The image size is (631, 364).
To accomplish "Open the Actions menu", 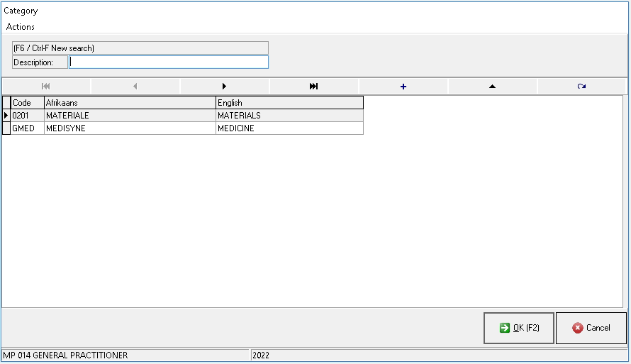I will (21, 27).
